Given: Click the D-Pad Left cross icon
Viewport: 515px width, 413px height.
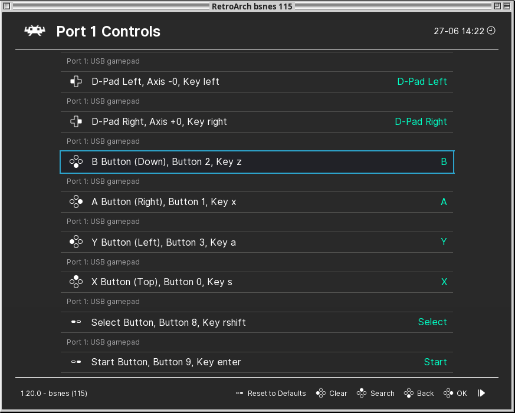Looking at the screenshot, I should [x=76, y=81].
